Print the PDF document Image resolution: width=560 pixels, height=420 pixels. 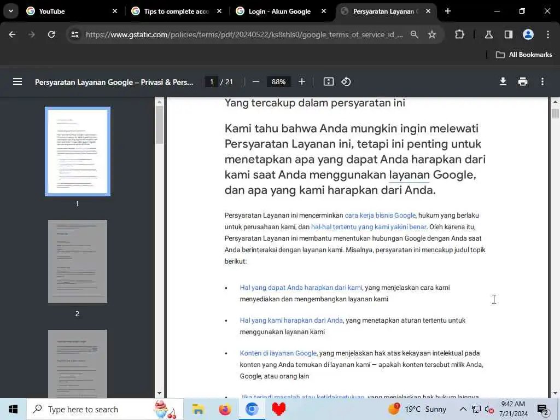click(x=523, y=82)
